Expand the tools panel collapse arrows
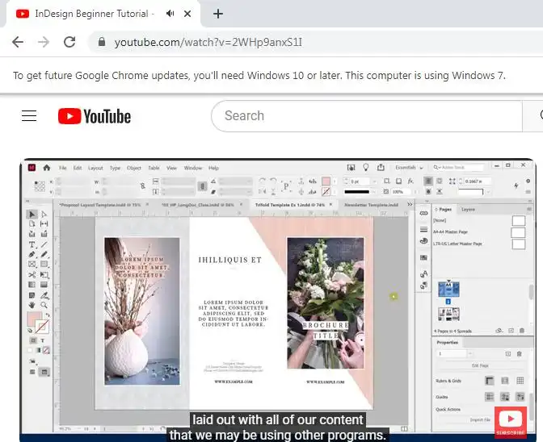This screenshot has height=442, width=543. (x=27, y=201)
